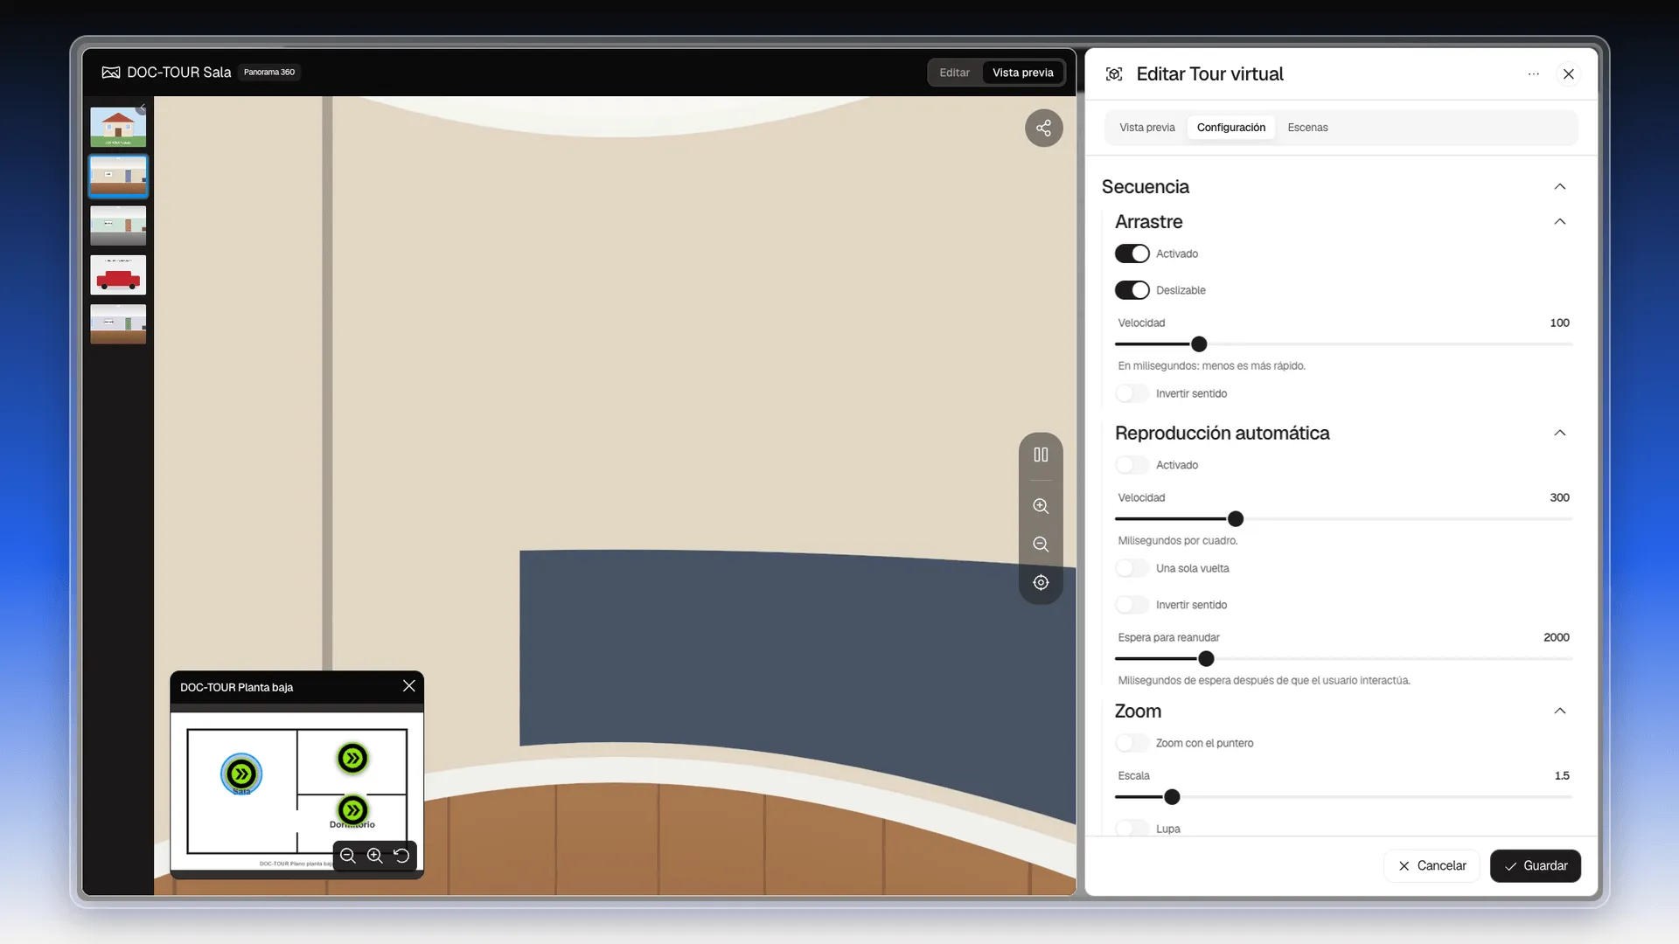1679x944 pixels.
Task: Click the Arrastre Velocidad slider handle
Action: (1199, 344)
